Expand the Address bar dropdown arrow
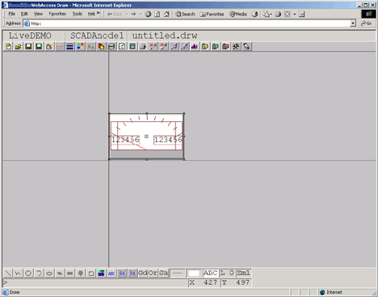The image size is (378, 297). [x=353, y=23]
